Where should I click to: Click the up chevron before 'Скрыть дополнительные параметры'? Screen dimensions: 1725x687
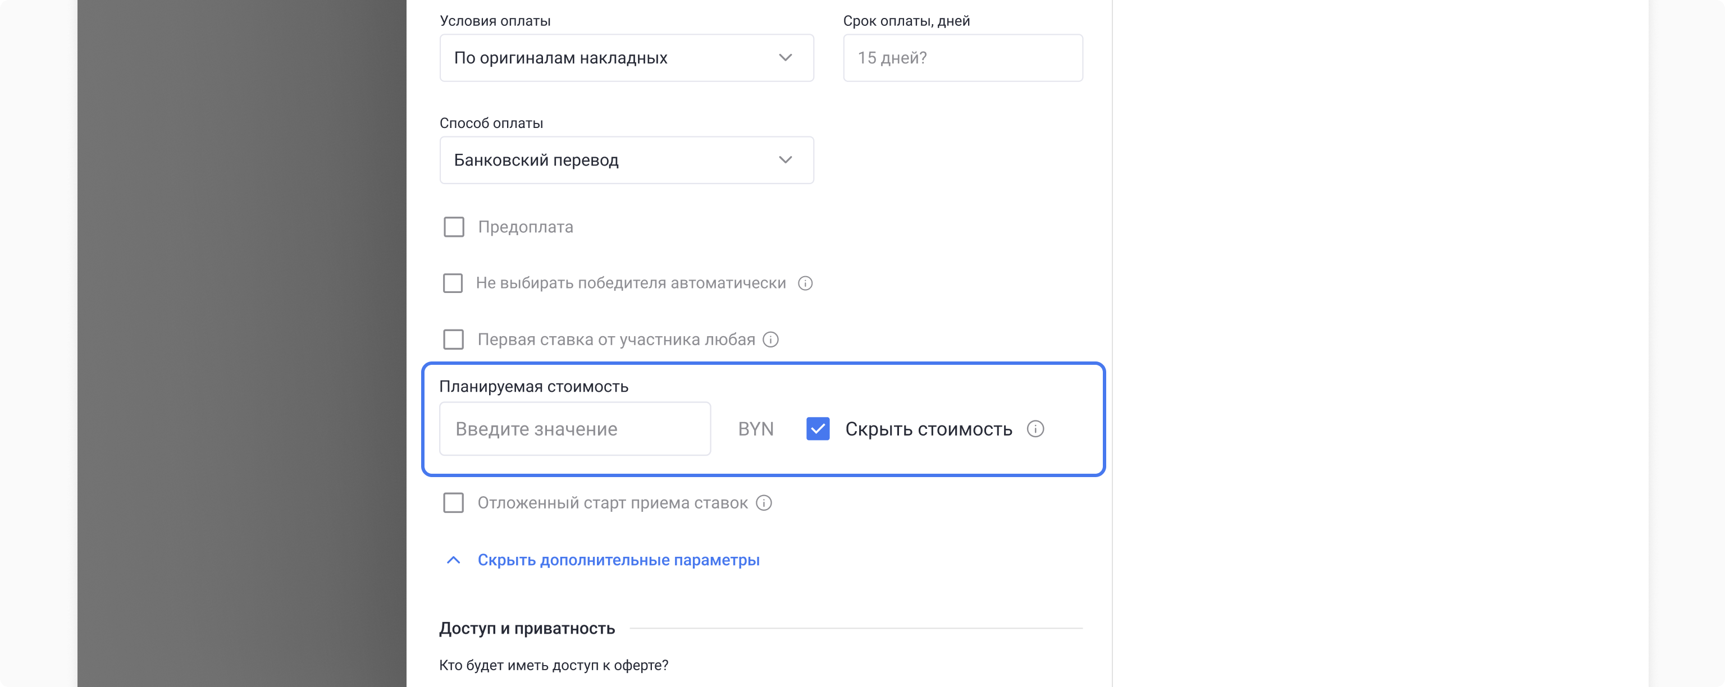[453, 560]
